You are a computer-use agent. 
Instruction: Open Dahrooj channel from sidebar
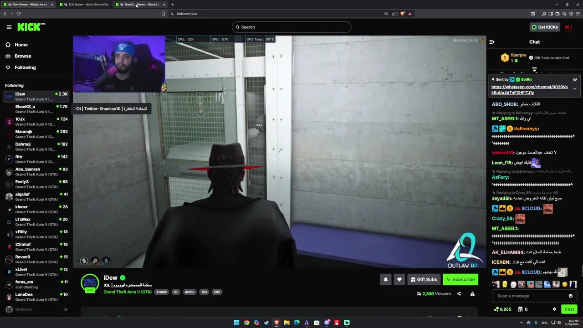36,147
